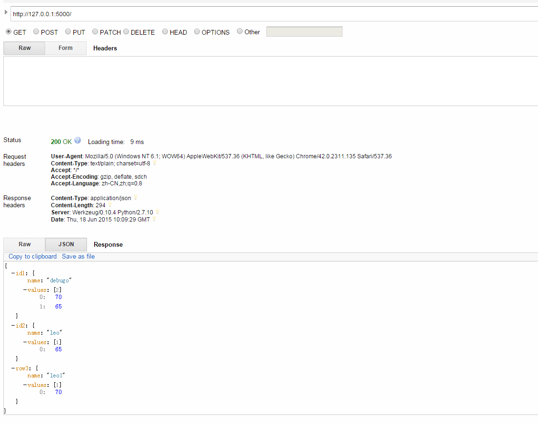Click the "leo" name value under id2
This screenshot has width=538, height=424.
click(54, 333)
